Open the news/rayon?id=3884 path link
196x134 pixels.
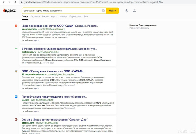point(48,52)
